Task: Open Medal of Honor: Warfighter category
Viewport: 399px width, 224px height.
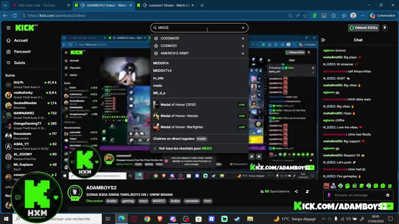Action: click(199, 127)
